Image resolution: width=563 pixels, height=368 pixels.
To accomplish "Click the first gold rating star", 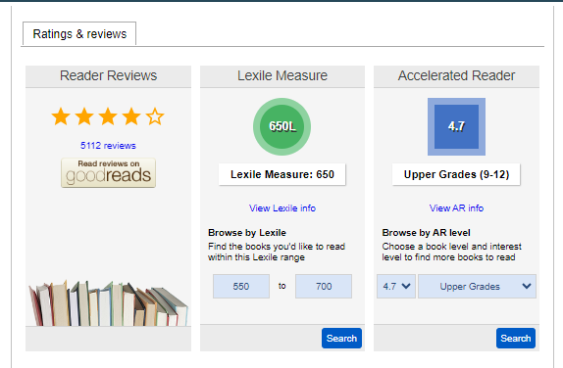I will click(61, 116).
